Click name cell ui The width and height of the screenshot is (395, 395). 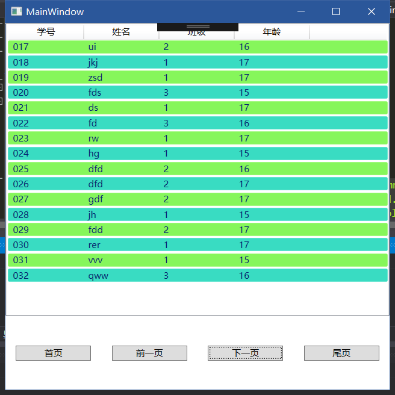[x=92, y=47]
